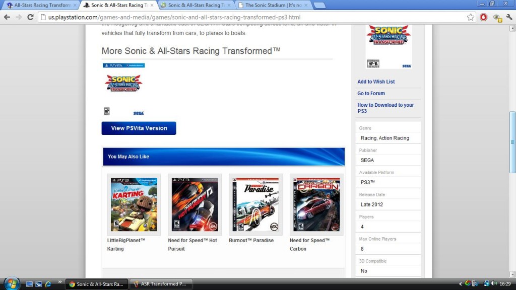
Task: Open the volume control in the system tray
Action: tap(494, 283)
